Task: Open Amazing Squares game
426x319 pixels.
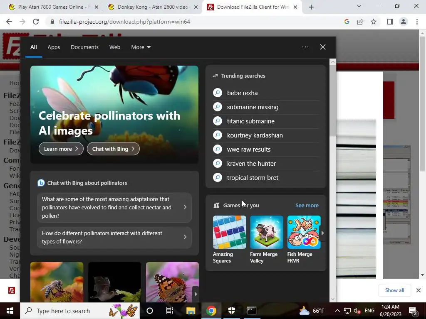Action: (229, 240)
